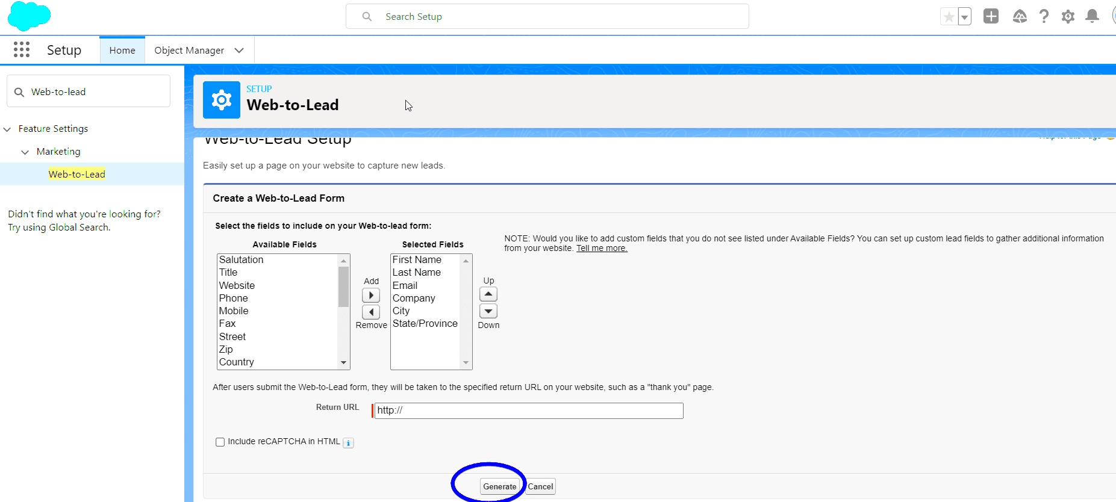Click the Available Fields scrollbar thumb
Screen dimensions: 1116x502
coord(343,287)
